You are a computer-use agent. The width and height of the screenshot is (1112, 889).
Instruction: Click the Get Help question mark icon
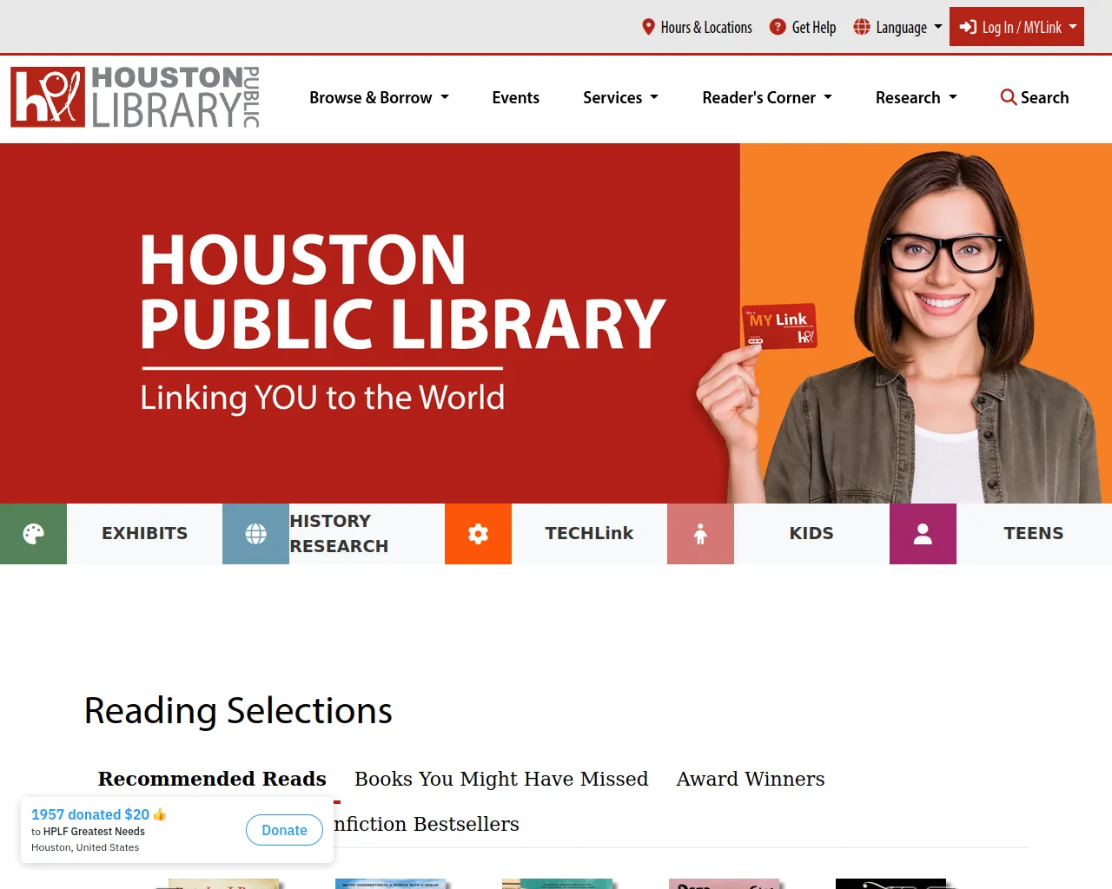[778, 27]
